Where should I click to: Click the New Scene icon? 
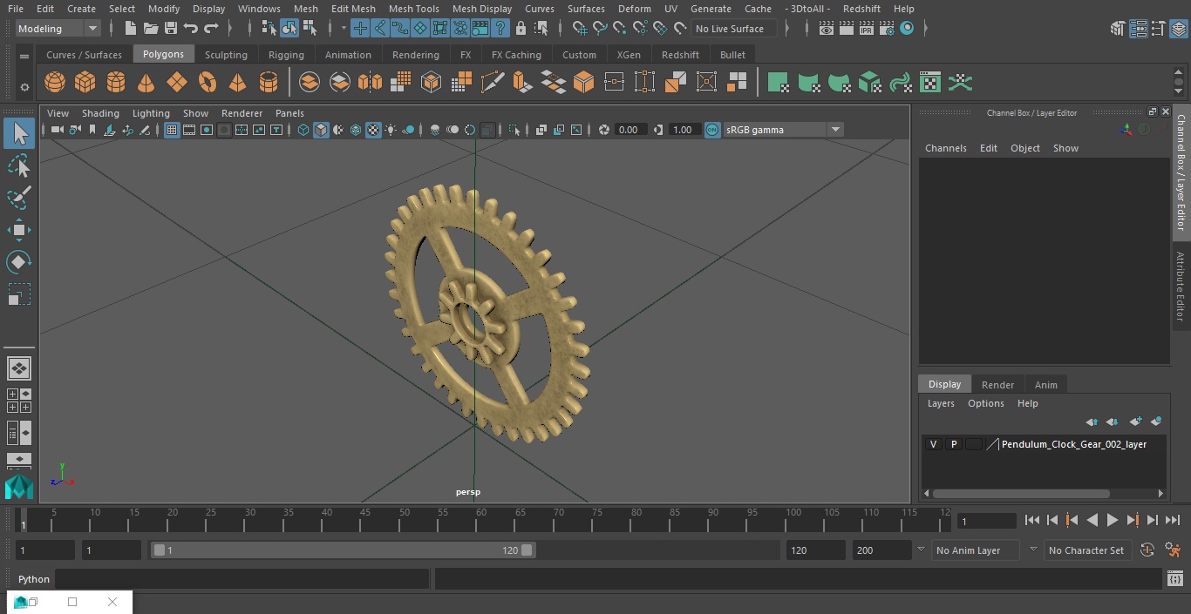click(x=130, y=29)
